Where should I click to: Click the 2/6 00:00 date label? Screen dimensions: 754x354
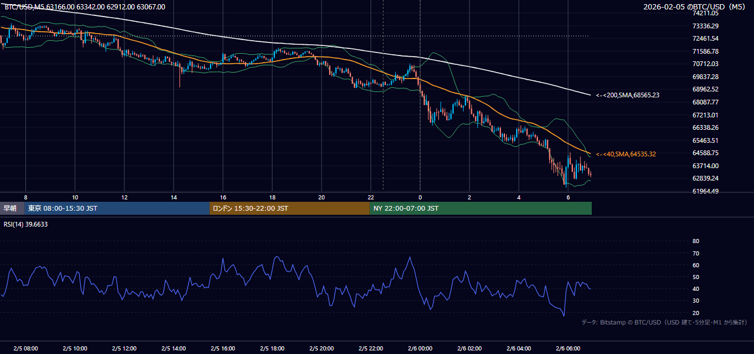click(x=420, y=349)
